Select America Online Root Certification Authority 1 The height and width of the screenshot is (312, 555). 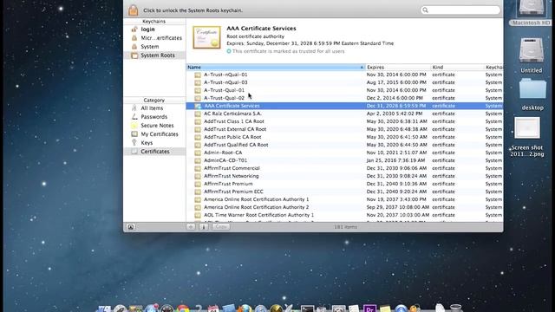click(x=344, y=199)
